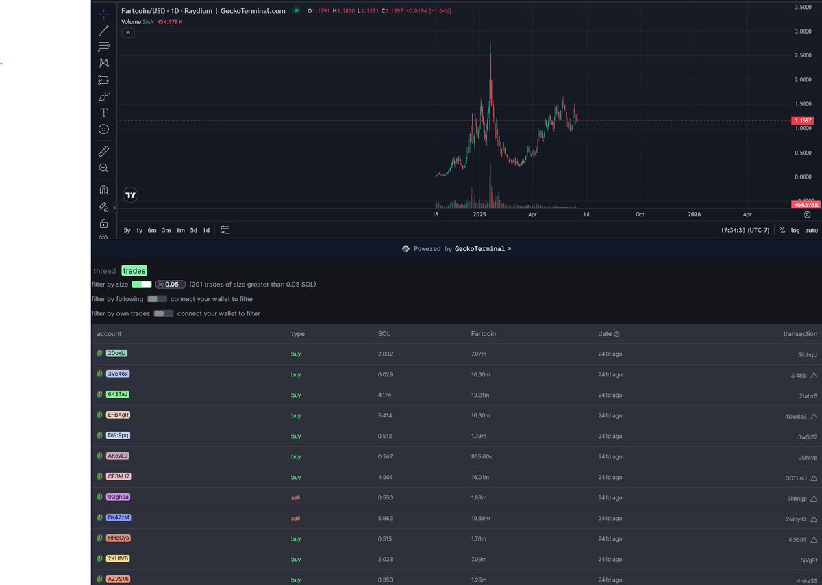
Task: Click the Volume SMA indicator label
Action: [138, 22]
